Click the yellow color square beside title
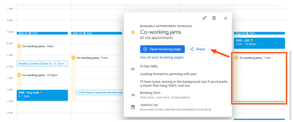Viewport: 293px width, 122px height. (133, 33)
